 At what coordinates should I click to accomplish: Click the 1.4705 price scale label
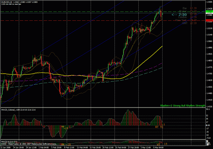(x=209, y=73)
